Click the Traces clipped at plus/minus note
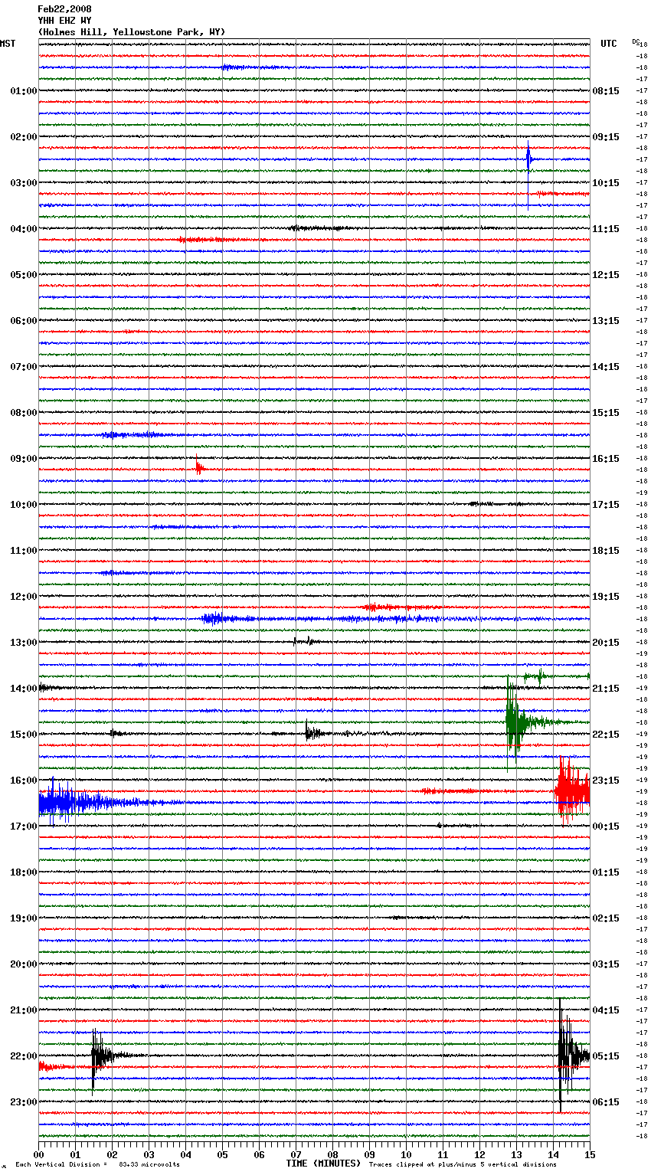 pos(463,1164)
